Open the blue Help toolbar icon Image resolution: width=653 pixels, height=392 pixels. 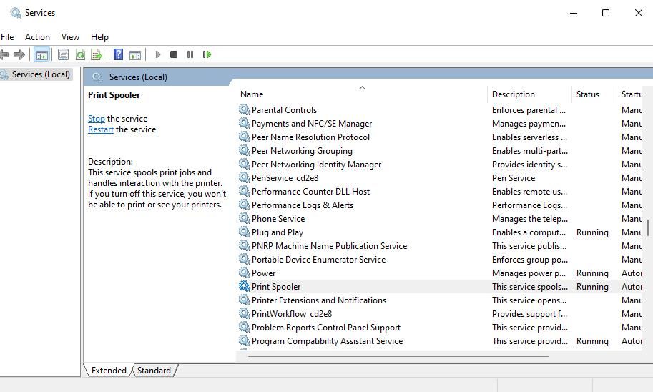coord(118,54)
